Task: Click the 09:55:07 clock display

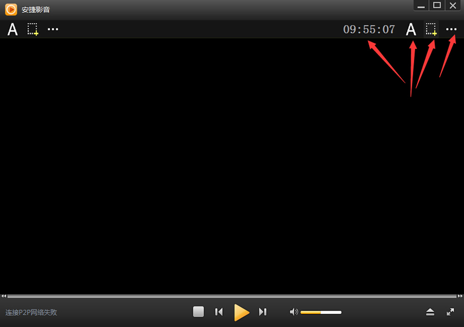Action: [x=369, y=29]
